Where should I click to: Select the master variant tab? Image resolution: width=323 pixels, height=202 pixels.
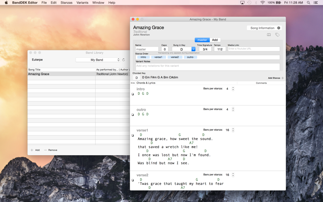point(202,40)
